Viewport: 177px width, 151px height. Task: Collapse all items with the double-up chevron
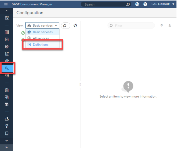pyautogui.click(x=170, y=25)
